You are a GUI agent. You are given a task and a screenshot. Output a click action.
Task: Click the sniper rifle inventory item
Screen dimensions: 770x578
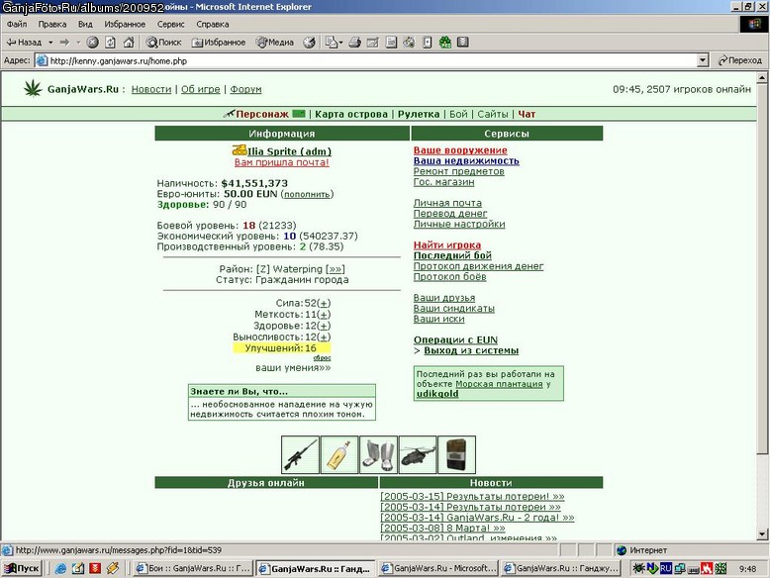coord(300,454)
